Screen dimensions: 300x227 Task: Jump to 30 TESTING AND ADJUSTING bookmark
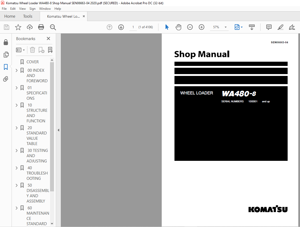[x=37, y=156]
